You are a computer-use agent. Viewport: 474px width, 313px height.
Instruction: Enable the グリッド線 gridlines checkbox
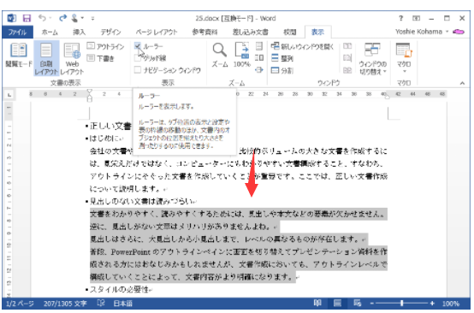[138, 58]
